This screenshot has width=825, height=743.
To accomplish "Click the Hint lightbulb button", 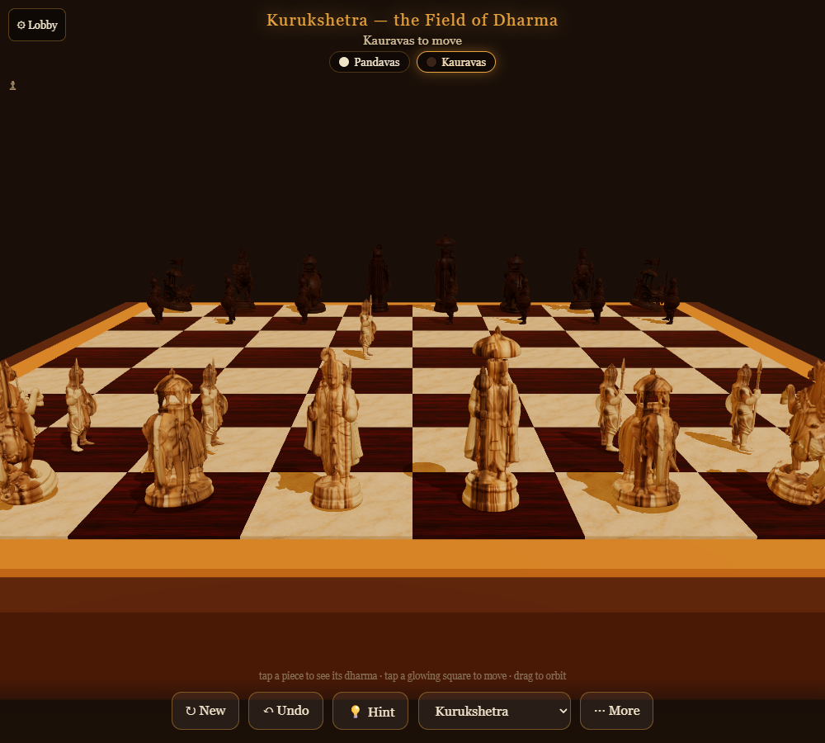I will tap(370, 710).
